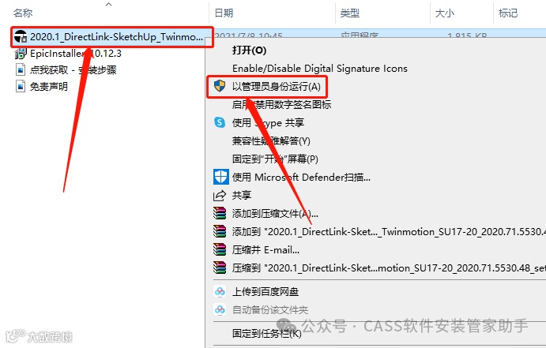
Task: Sort files by the 大小 column header
Action: pyautogui.click(x=445, y=13)
